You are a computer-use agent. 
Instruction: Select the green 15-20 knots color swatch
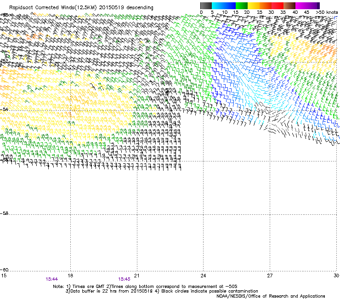click(242, 6)
